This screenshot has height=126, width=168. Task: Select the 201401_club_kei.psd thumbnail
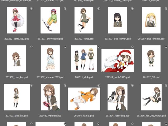point(17,97)
